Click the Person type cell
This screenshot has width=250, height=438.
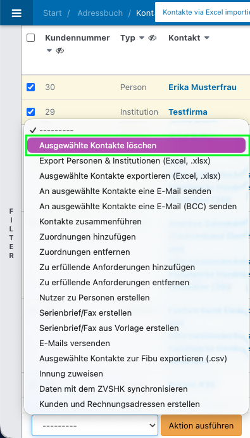coord(134,87)
